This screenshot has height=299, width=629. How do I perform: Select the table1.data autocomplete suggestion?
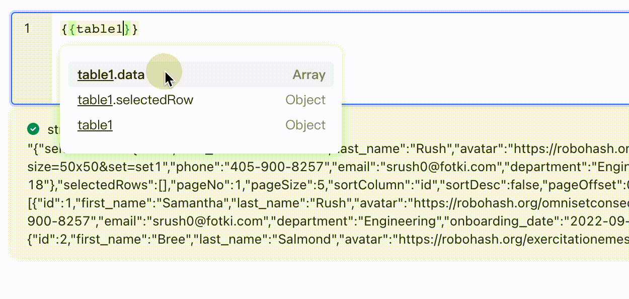click(x=111, y=75)
